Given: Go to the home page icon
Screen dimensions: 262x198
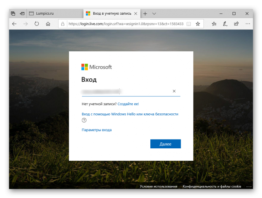Looking at the screenshot, I should 48,24.
